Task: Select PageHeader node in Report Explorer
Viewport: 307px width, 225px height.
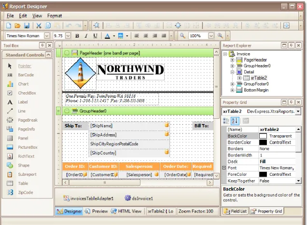Action: (255, 60)
